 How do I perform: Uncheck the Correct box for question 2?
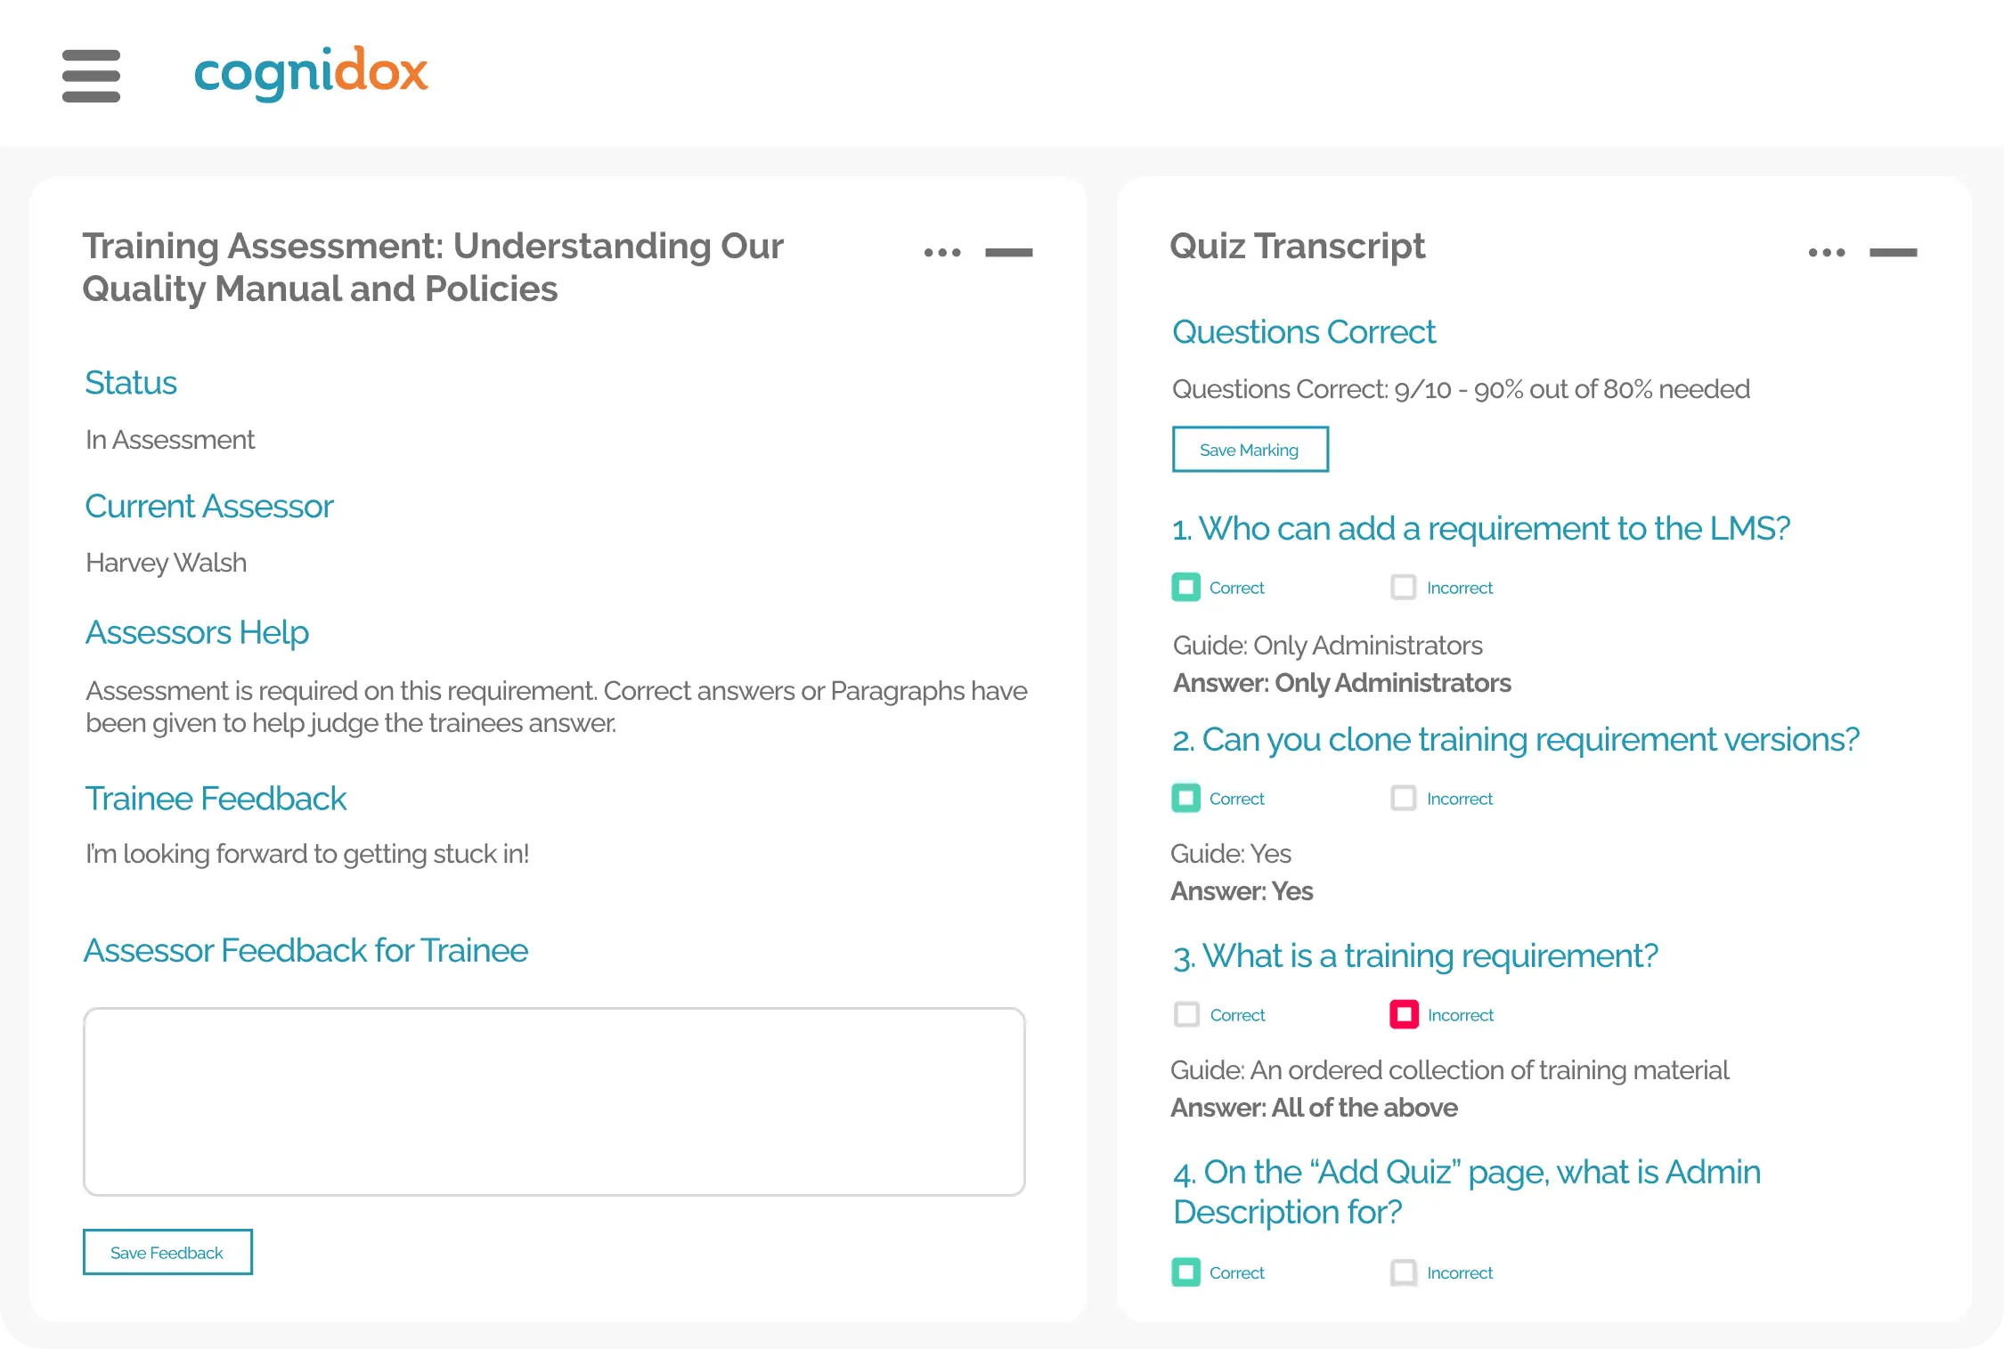[1185, 798]
